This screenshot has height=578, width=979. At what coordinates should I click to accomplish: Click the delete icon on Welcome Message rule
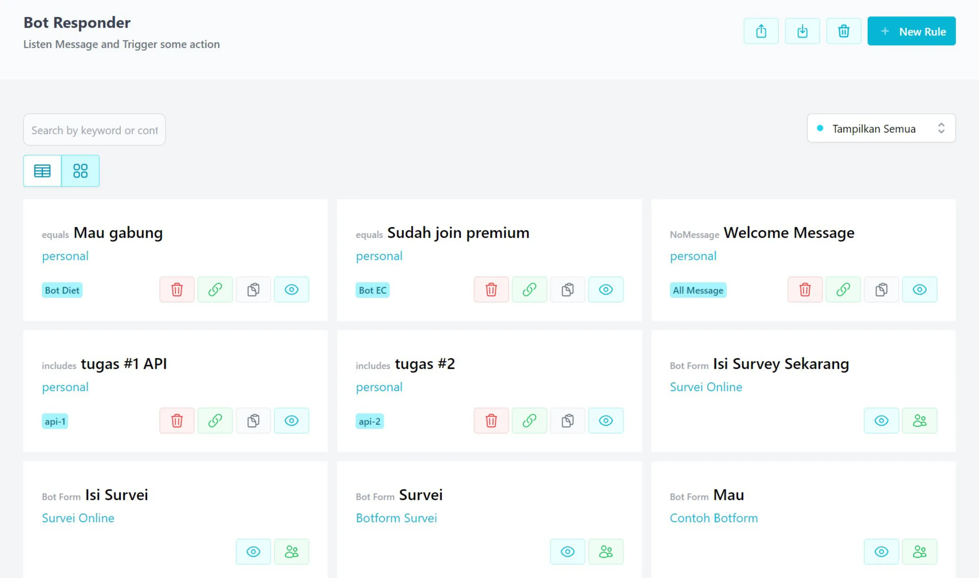805,290
